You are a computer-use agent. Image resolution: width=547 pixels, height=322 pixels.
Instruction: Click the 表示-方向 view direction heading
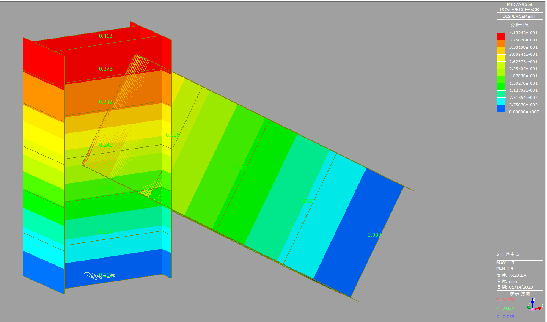520,294
